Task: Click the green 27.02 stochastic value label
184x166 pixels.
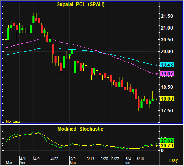Action: tap(167, 141)
